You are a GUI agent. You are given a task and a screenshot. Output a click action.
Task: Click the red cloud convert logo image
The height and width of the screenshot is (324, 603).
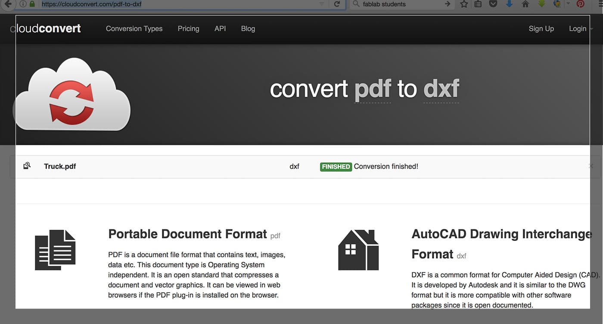pos(71,94)
